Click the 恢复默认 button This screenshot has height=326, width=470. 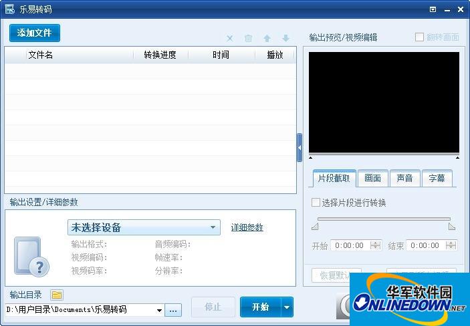332,275
